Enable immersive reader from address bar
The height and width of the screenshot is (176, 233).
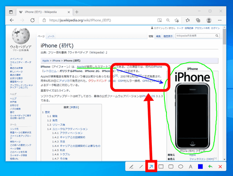pos(160,20)
